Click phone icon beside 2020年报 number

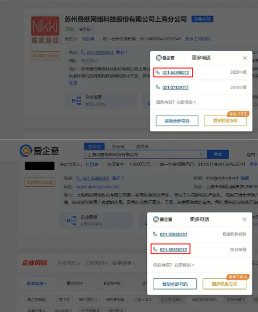coord(158,72)
